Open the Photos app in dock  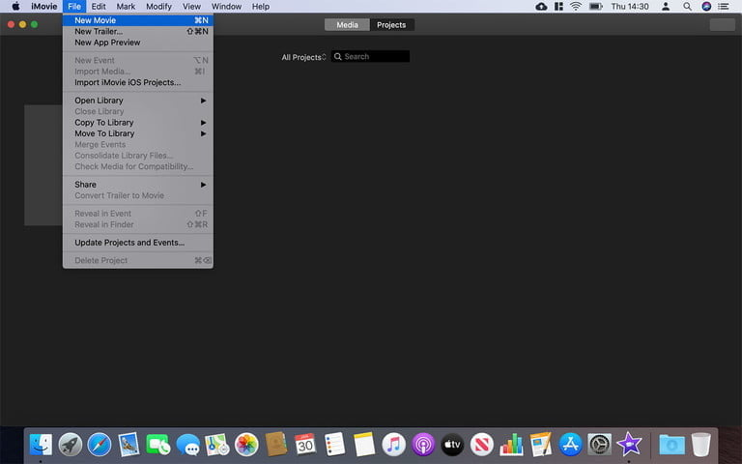[x=246, y=444]
